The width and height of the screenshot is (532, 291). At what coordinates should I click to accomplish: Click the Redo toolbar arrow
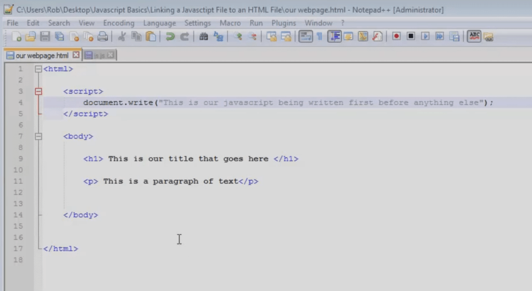[x=184, y=36]
